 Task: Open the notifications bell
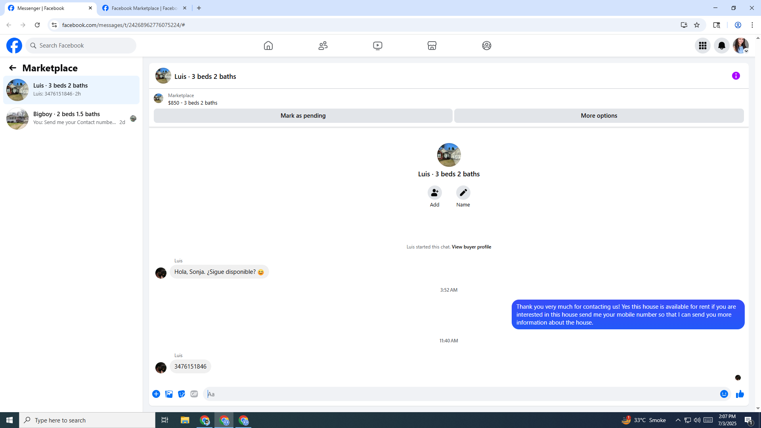click(x=722, y=46)
